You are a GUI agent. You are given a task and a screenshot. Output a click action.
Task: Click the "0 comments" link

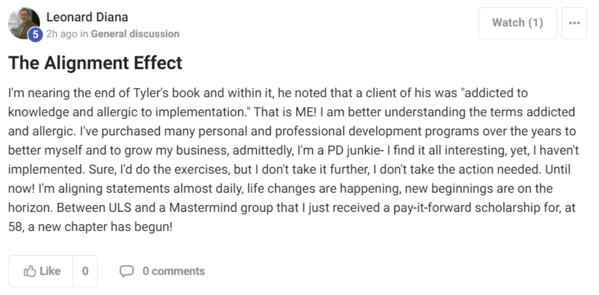pyautogui.click(x=173, y=271)
